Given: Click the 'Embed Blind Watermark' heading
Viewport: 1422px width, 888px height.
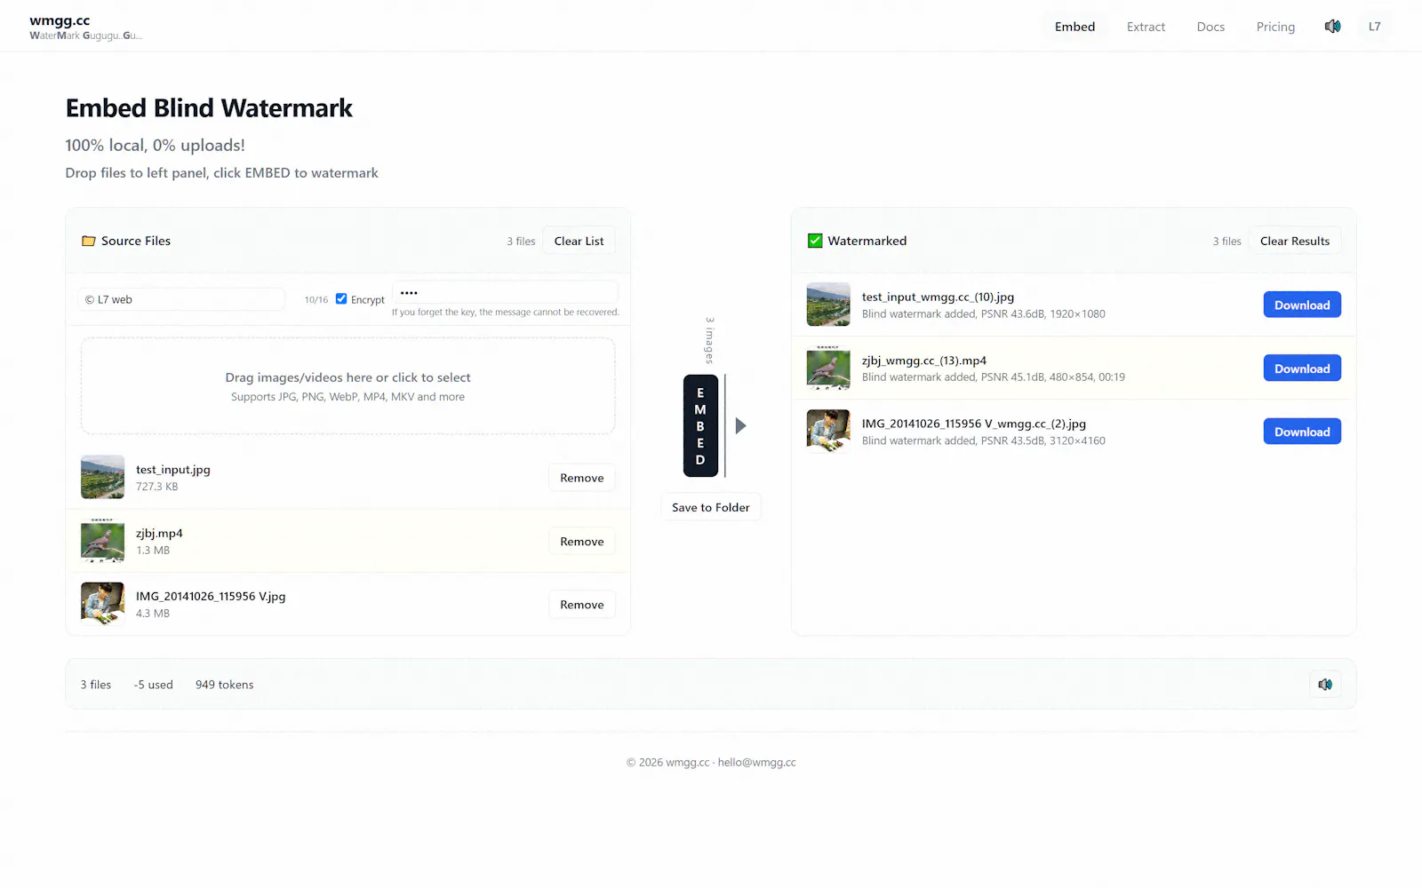Looking at the screenshot, I should pyautogui.click(x=209, y=108).
